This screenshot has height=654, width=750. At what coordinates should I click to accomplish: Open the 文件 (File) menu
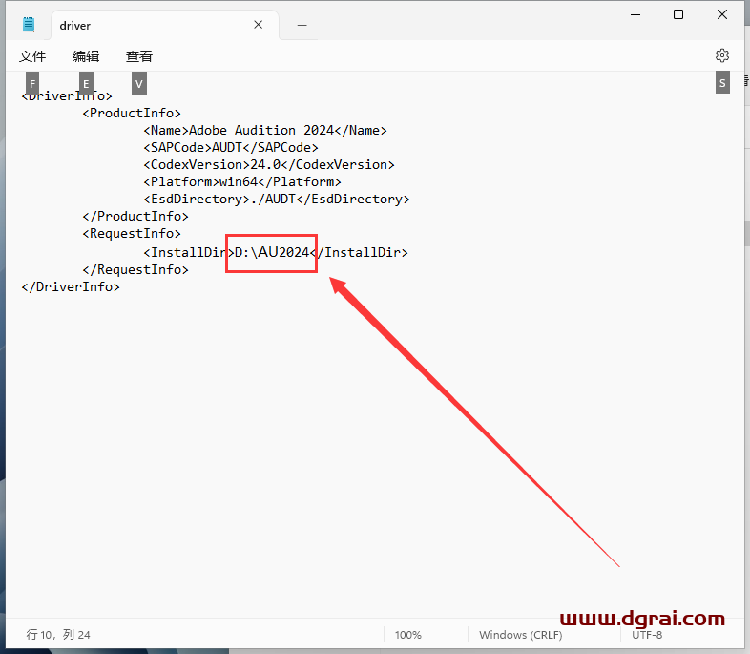tap(32, 56)
